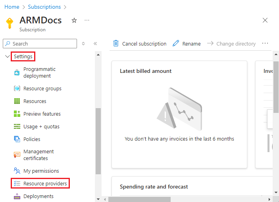Toggle expand/collapse all menu groups arrows

pos(83,44)
